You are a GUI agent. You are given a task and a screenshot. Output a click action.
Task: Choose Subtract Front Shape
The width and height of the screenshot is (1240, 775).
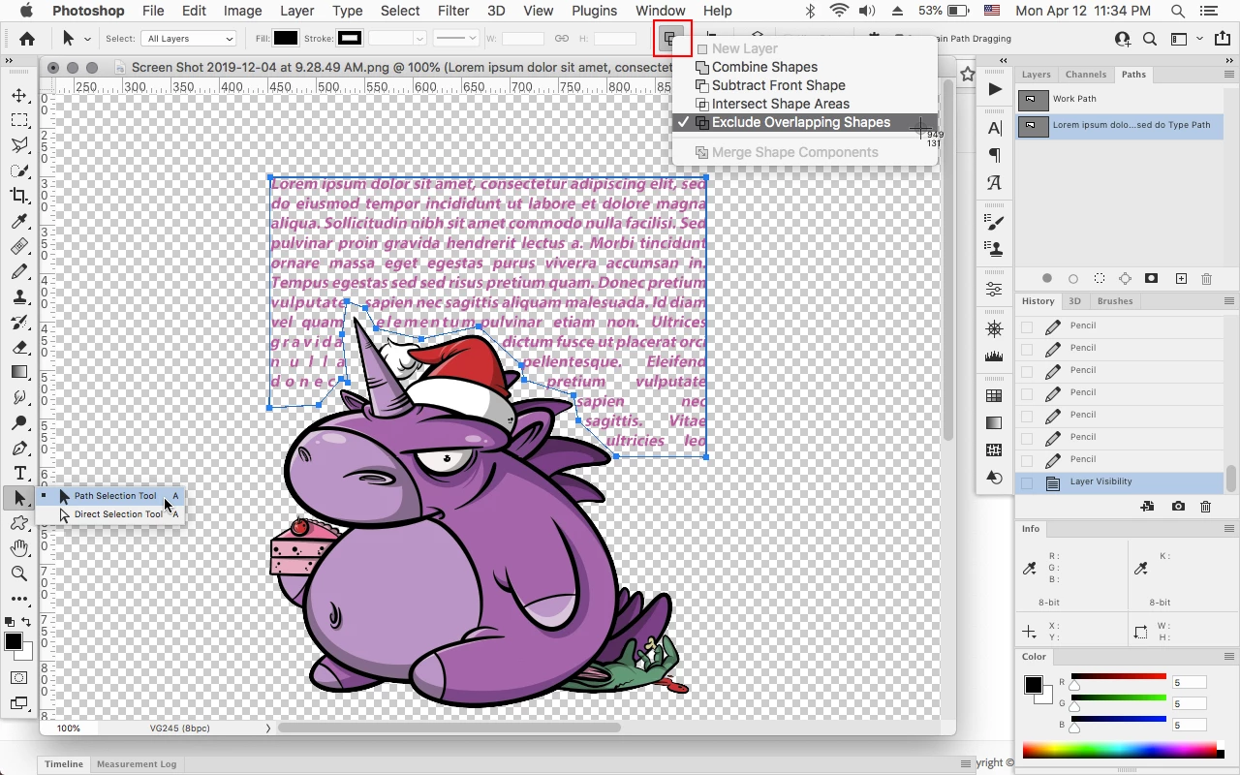click(778, 85)
